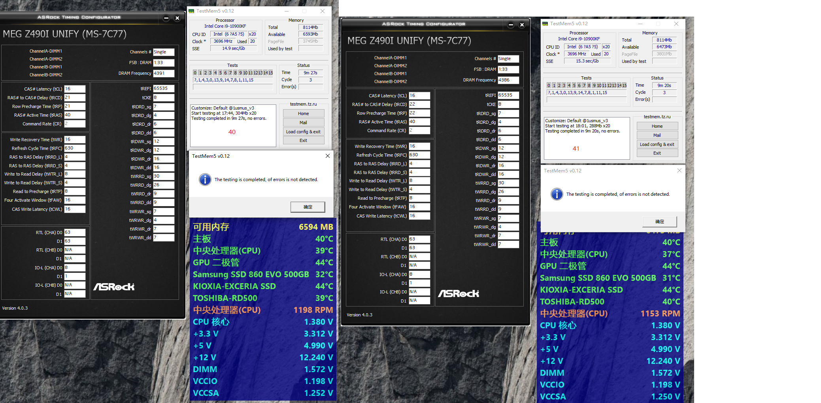Click the DRAM Frequency field in right configurator
Image resolution: width=821 pixels, height=403 pixels.
(x=508, y=80)
